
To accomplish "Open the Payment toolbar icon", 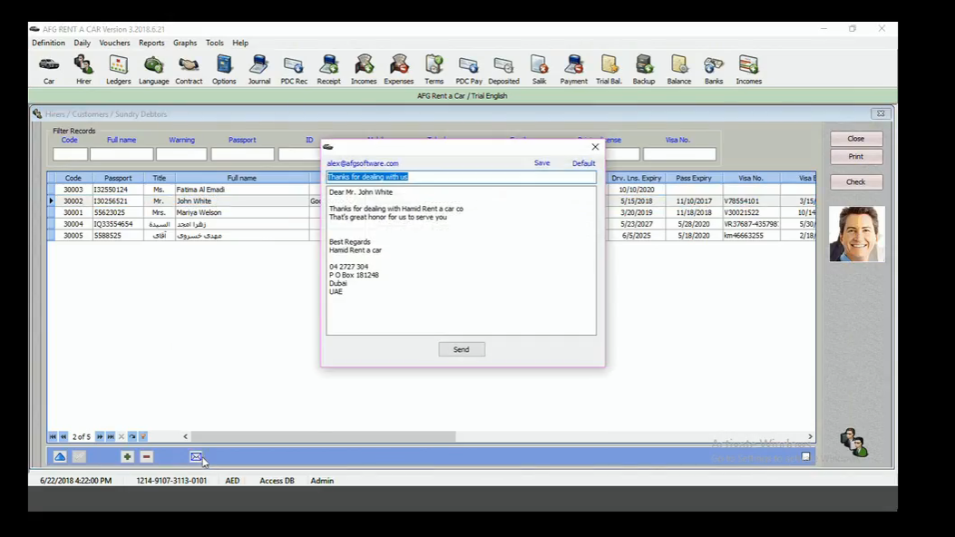I will pos(574,70).
